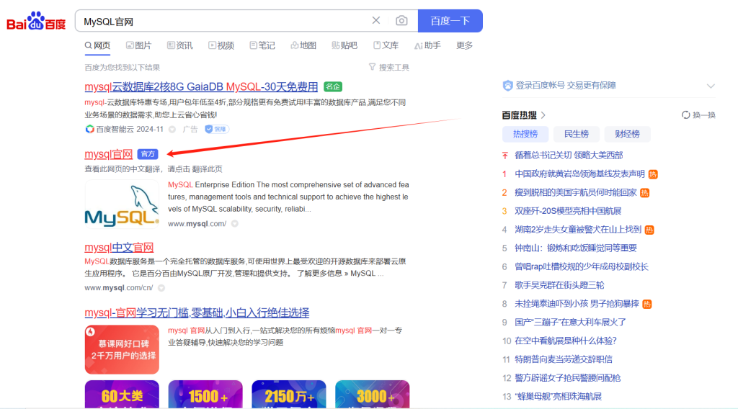Click the MySQL dolphin logo thumbnail
Screen dimensions: 738x409
click(122, 204)
